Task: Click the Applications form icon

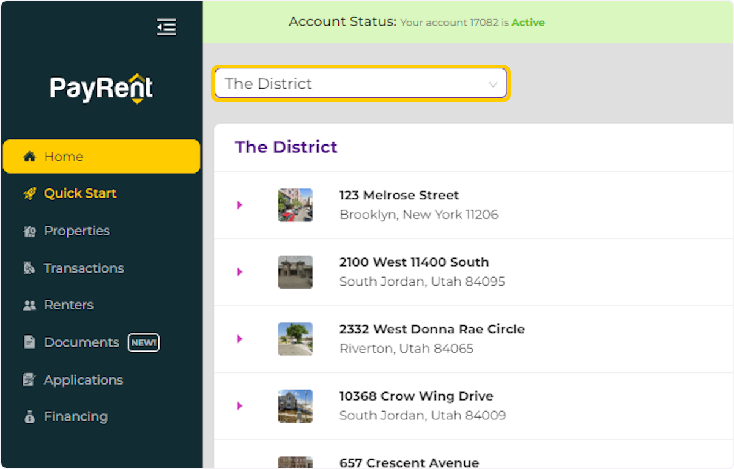Action: coord(29,380)
